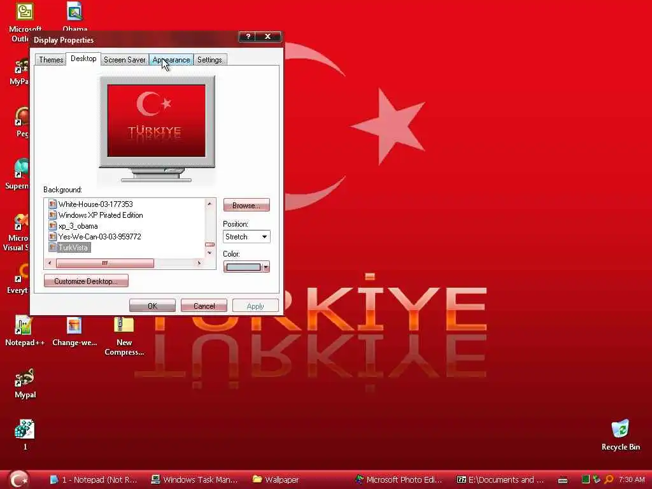Switch to the Themes tab

pos(51,60)
